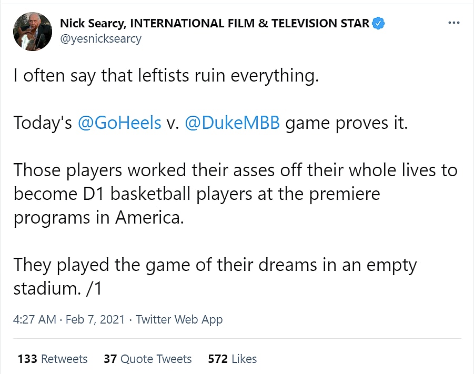Click the 4:27 AM time stamp
The width and height of the screenshot is (474, 374).
[35, 319]
